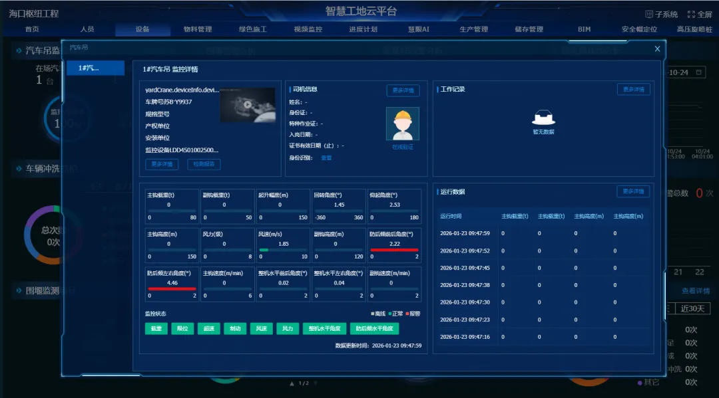Click 查看详情 link behind the dialog

[696, 291]
